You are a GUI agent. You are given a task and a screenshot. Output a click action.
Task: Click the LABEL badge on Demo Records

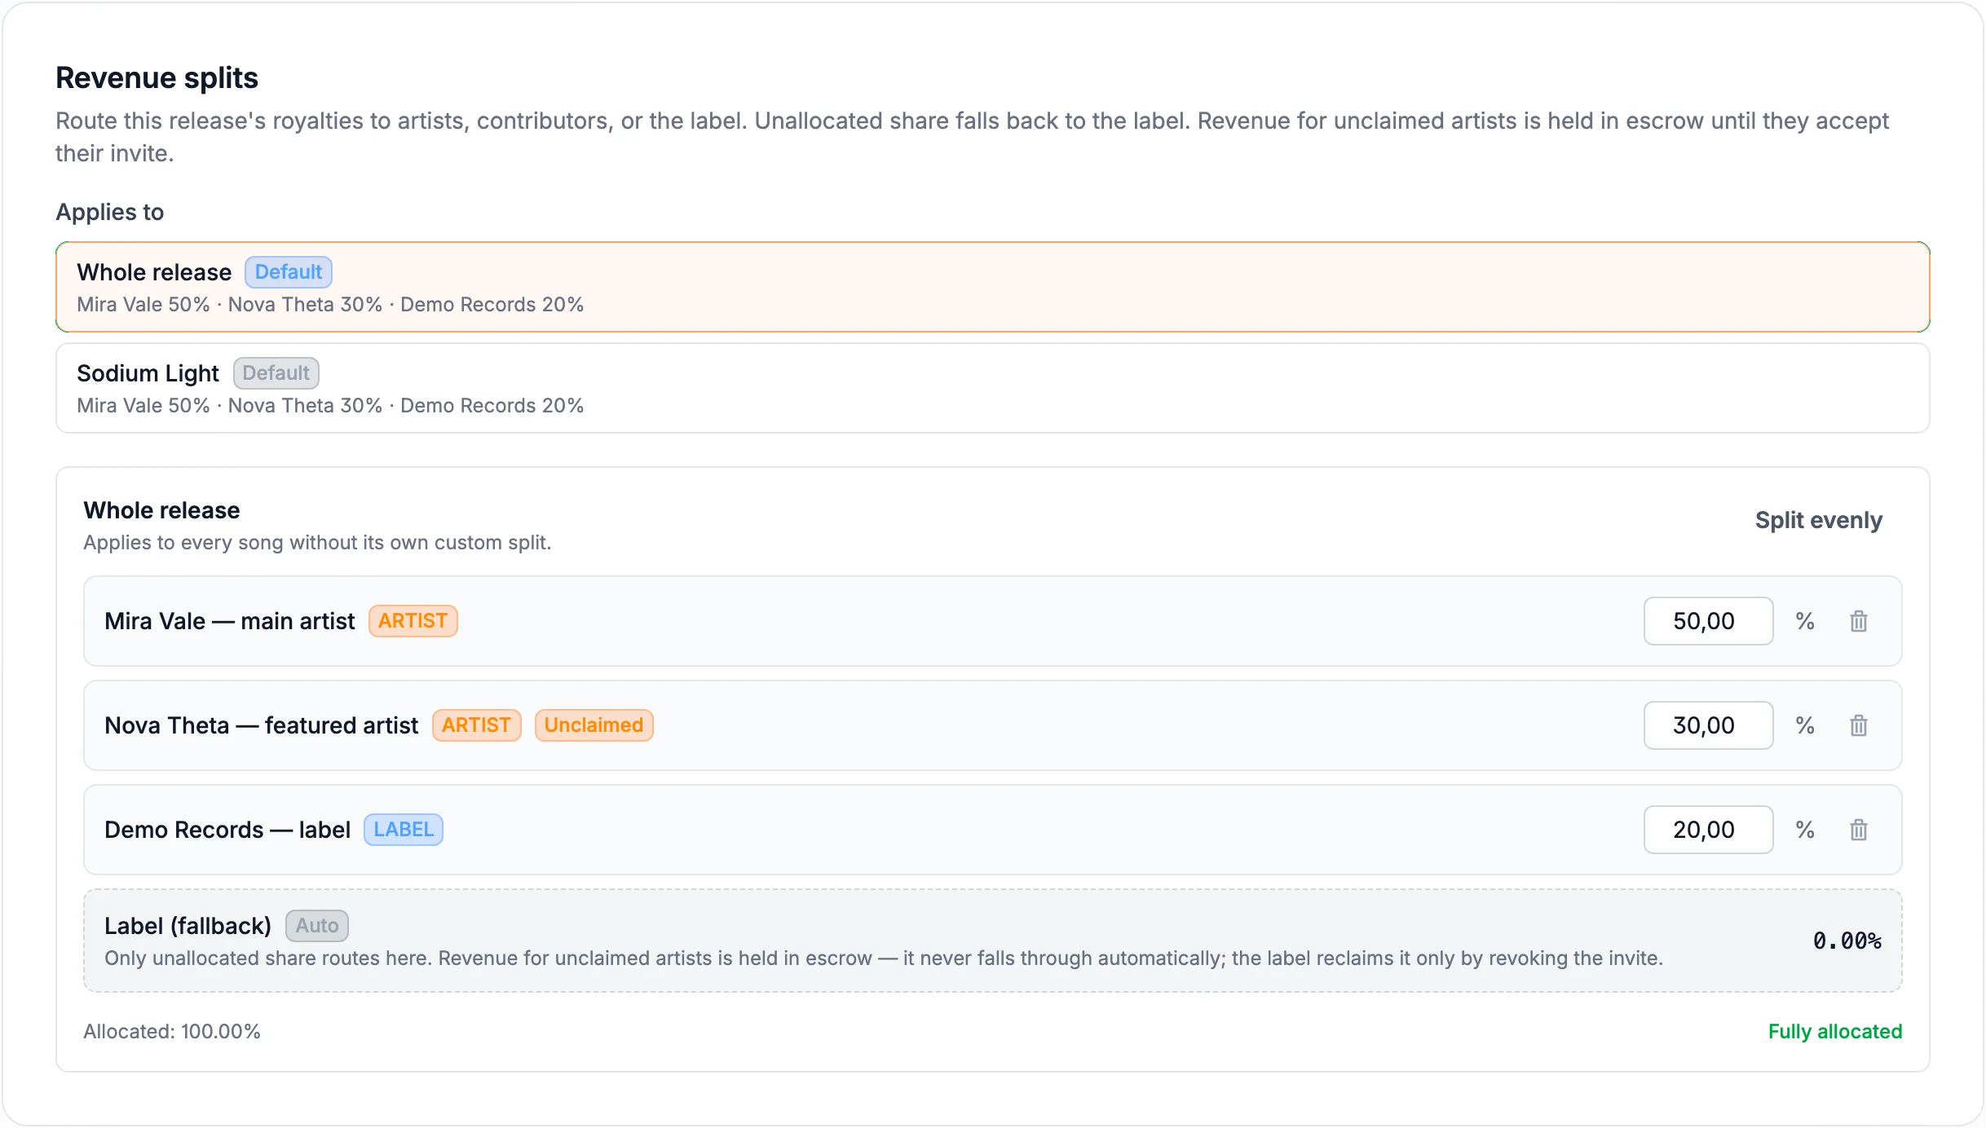tap(404, 830)
